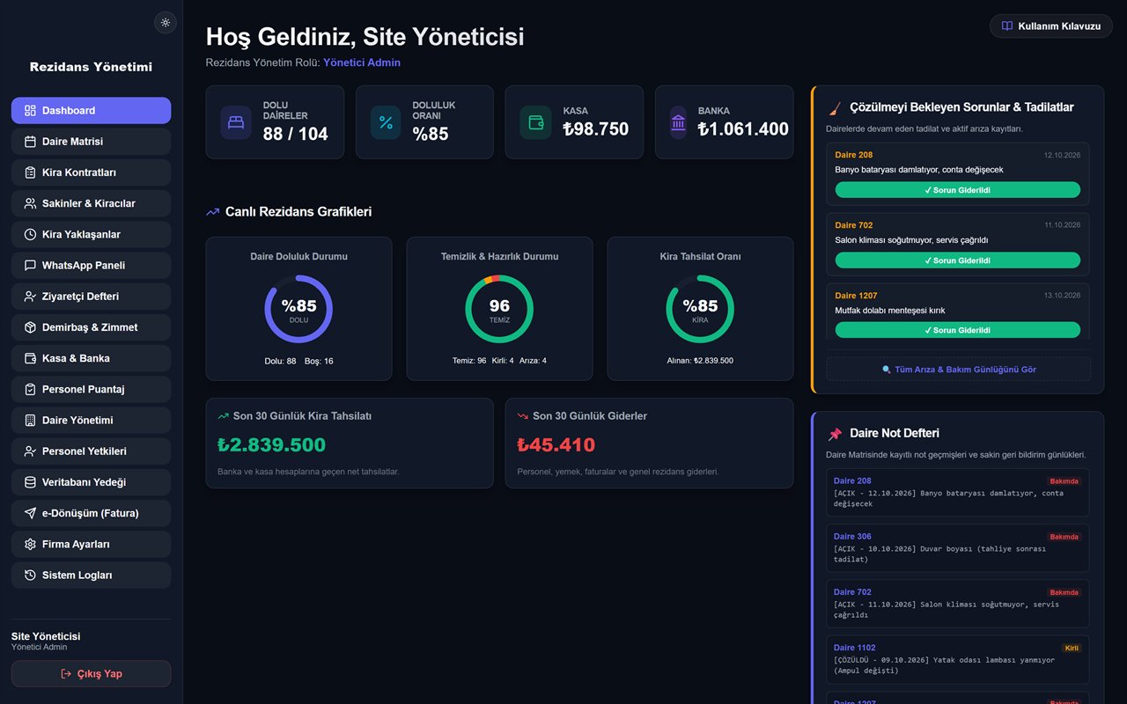Click the Ziyaretçi Defteri user-check icon
This screenshot has width=1127, height=704.
click(x=30, y=297)
